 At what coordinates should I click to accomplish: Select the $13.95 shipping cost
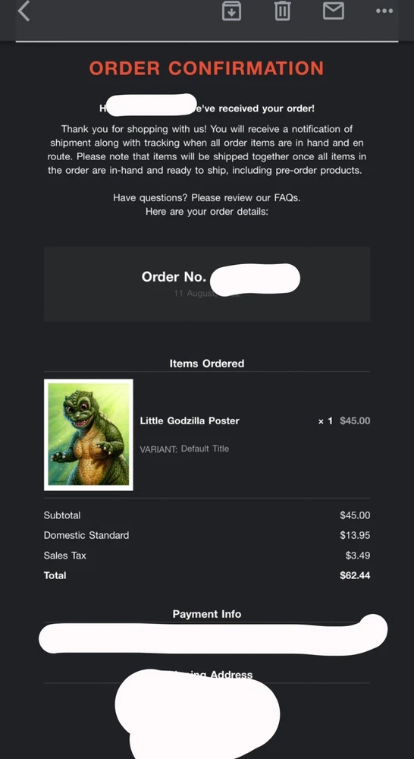pos(355,535)
